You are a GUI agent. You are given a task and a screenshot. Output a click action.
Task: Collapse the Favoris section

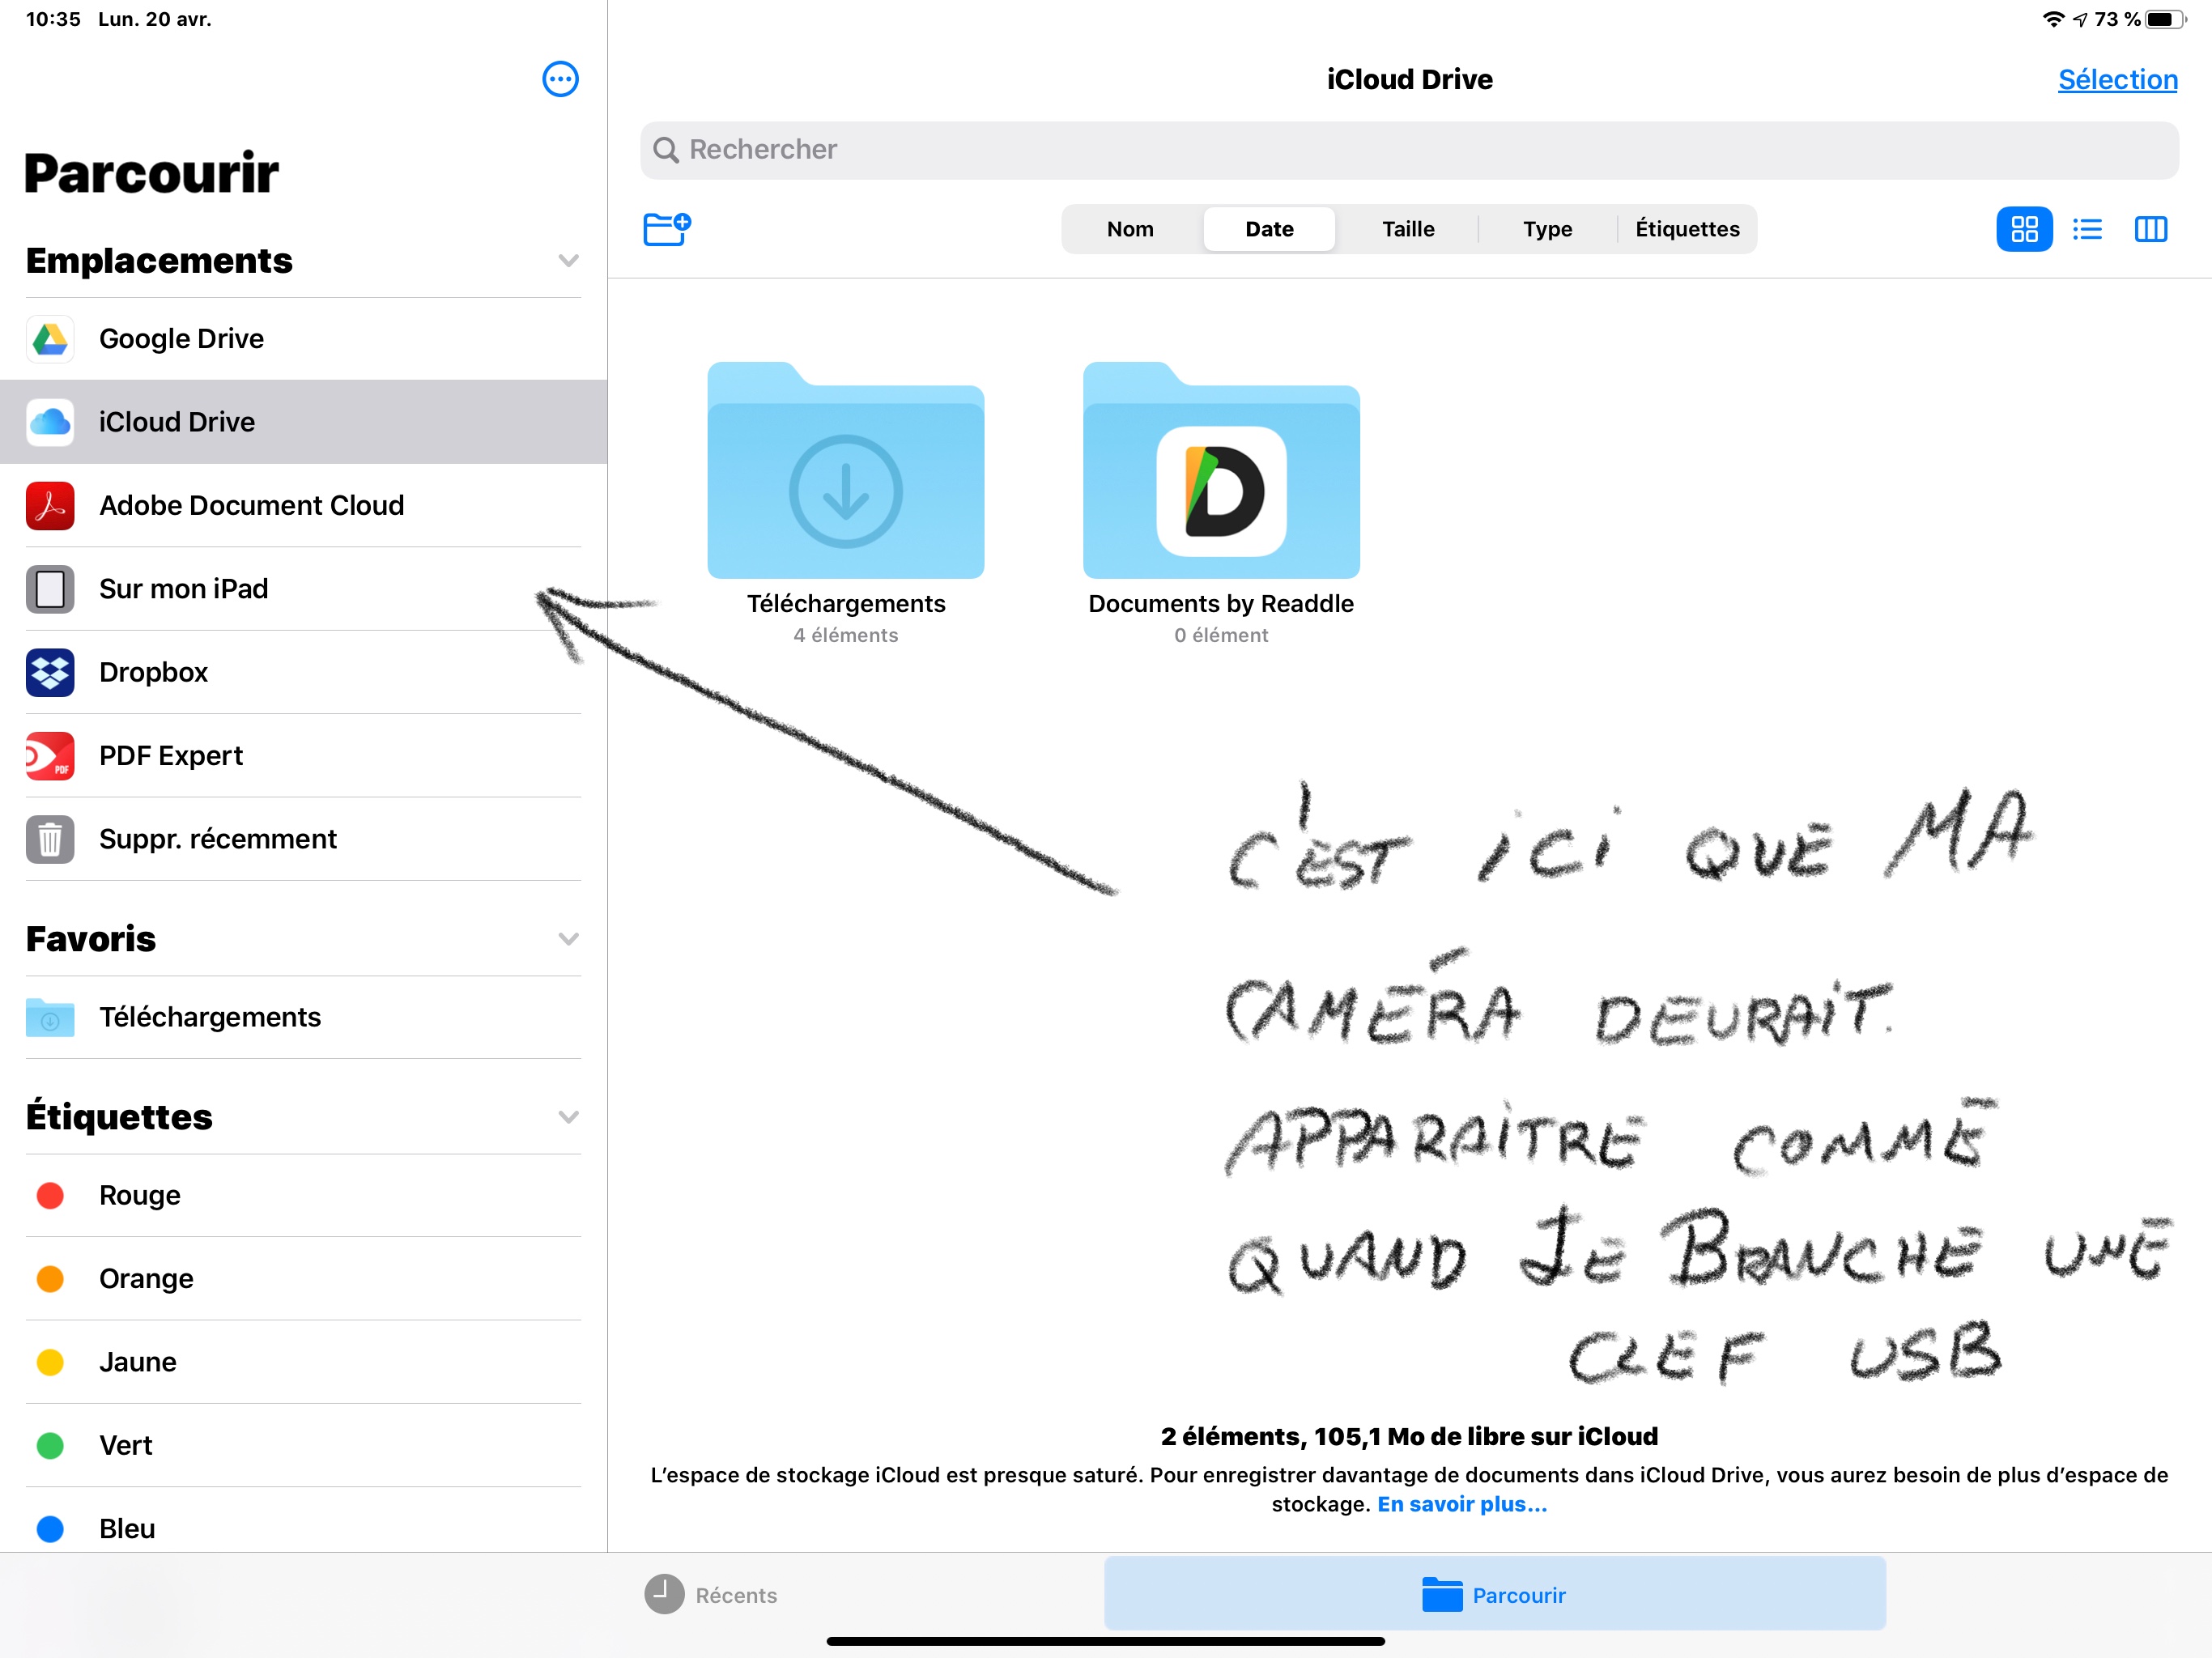[x=568, y=939]
